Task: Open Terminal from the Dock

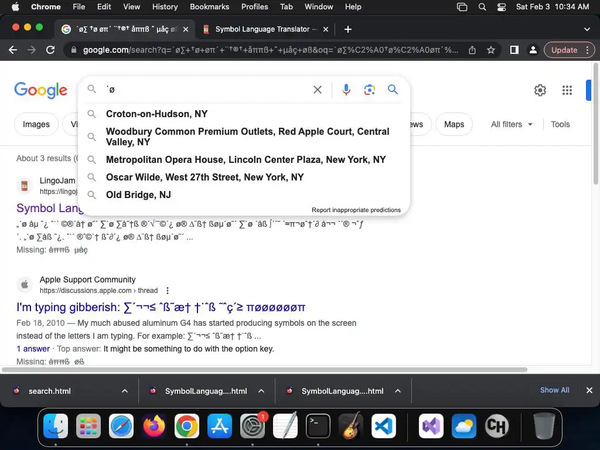Action: (x=318, y=426)
